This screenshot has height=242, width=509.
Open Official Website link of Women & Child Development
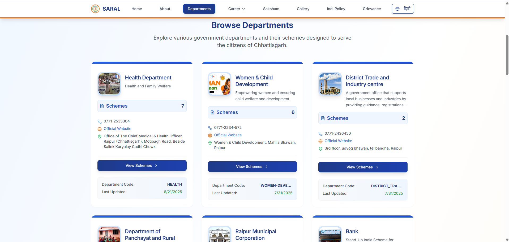[x=228, y=135]
